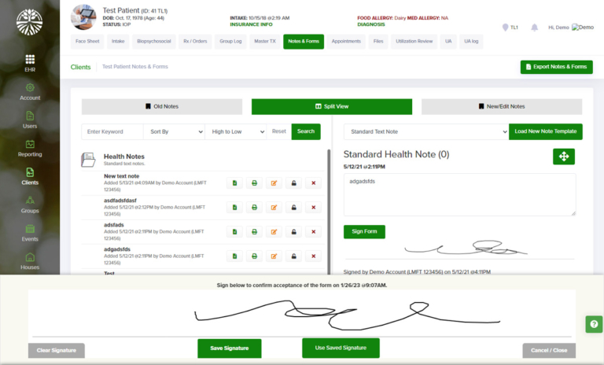Click Load New Note Template
This screenshot has height=365, width=604.
(546, 131)
